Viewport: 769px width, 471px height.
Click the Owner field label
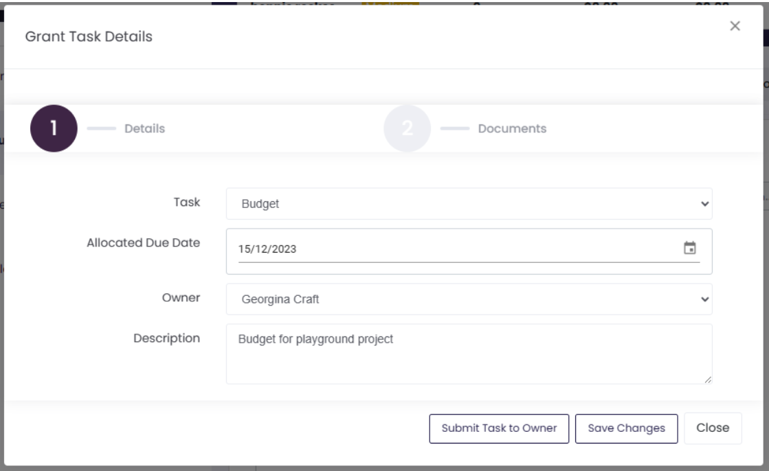point(181,297)
